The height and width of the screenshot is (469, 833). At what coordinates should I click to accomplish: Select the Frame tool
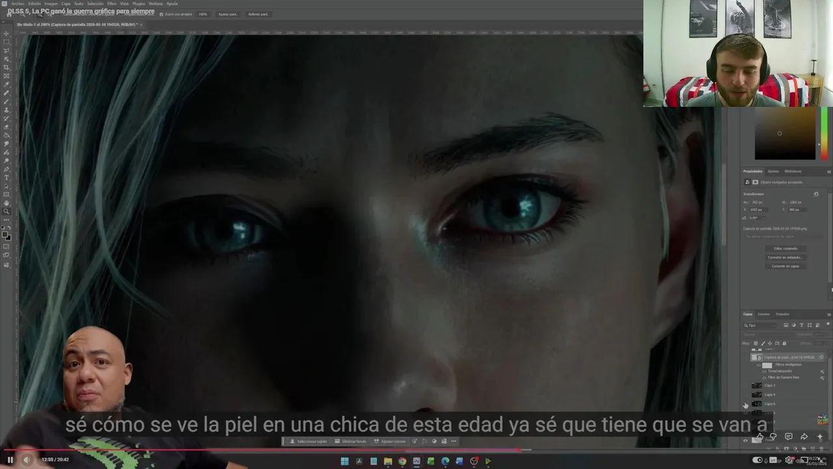point(7,75)
